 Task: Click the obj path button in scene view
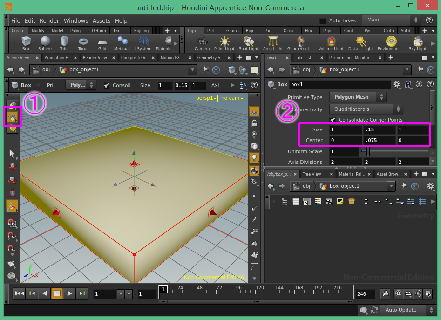pyautogui.click(x=41, y=69)
